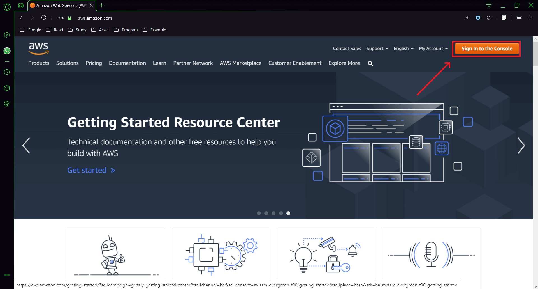Toggle the VPN badge in address bar
Viewport: 538px width, 289px height.
click(61, 18)
